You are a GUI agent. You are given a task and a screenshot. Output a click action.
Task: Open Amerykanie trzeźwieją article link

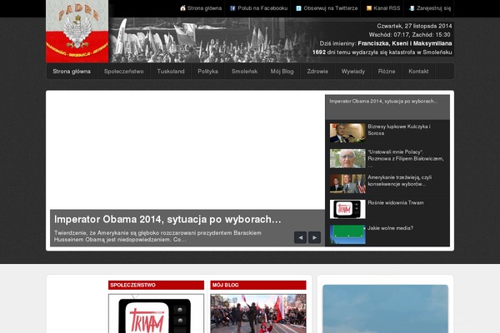[x=399, y=181]
